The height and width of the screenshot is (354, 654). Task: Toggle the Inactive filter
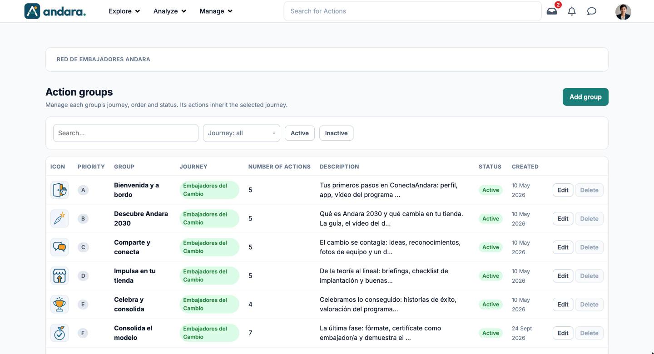(336, 133)
